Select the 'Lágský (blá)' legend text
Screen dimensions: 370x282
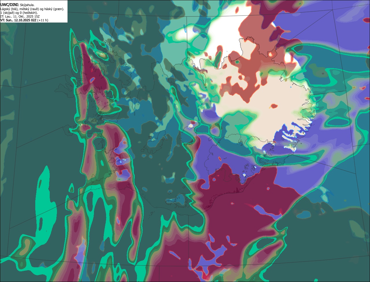pyautogui.click(x=8, y=9)
